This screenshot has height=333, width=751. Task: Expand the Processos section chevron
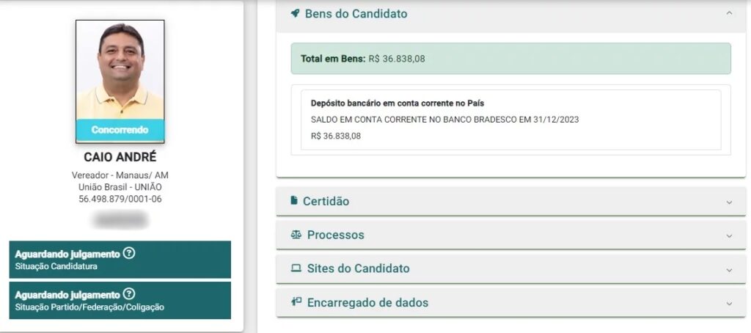pos(728,235)
